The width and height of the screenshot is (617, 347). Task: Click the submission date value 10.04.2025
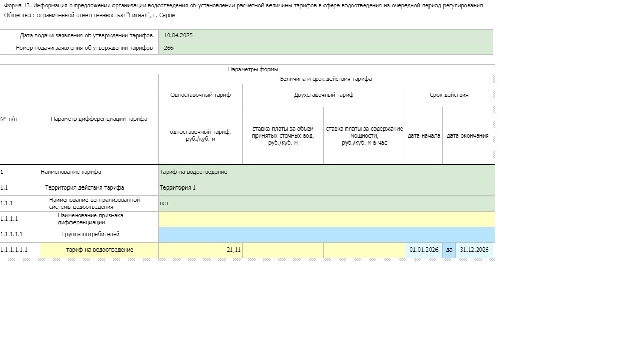coord(178,35)
